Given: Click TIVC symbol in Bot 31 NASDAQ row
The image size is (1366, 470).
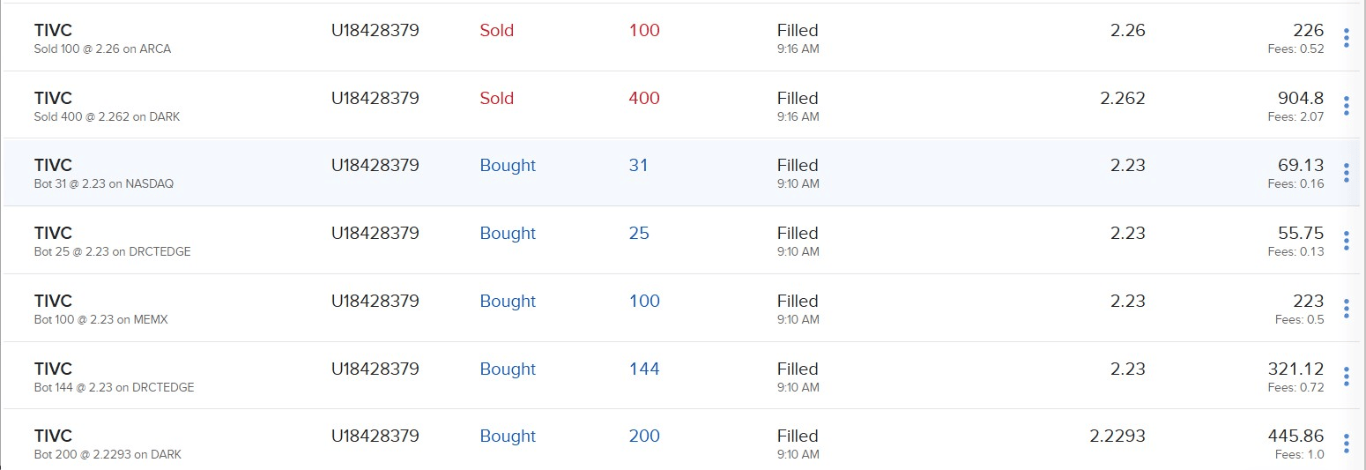Looking at the screenshot, I should click(x=53, y=166).
